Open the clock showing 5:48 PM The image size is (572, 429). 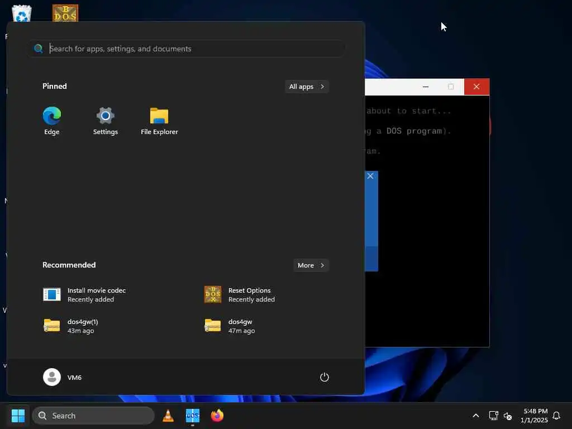coord(534,416)
